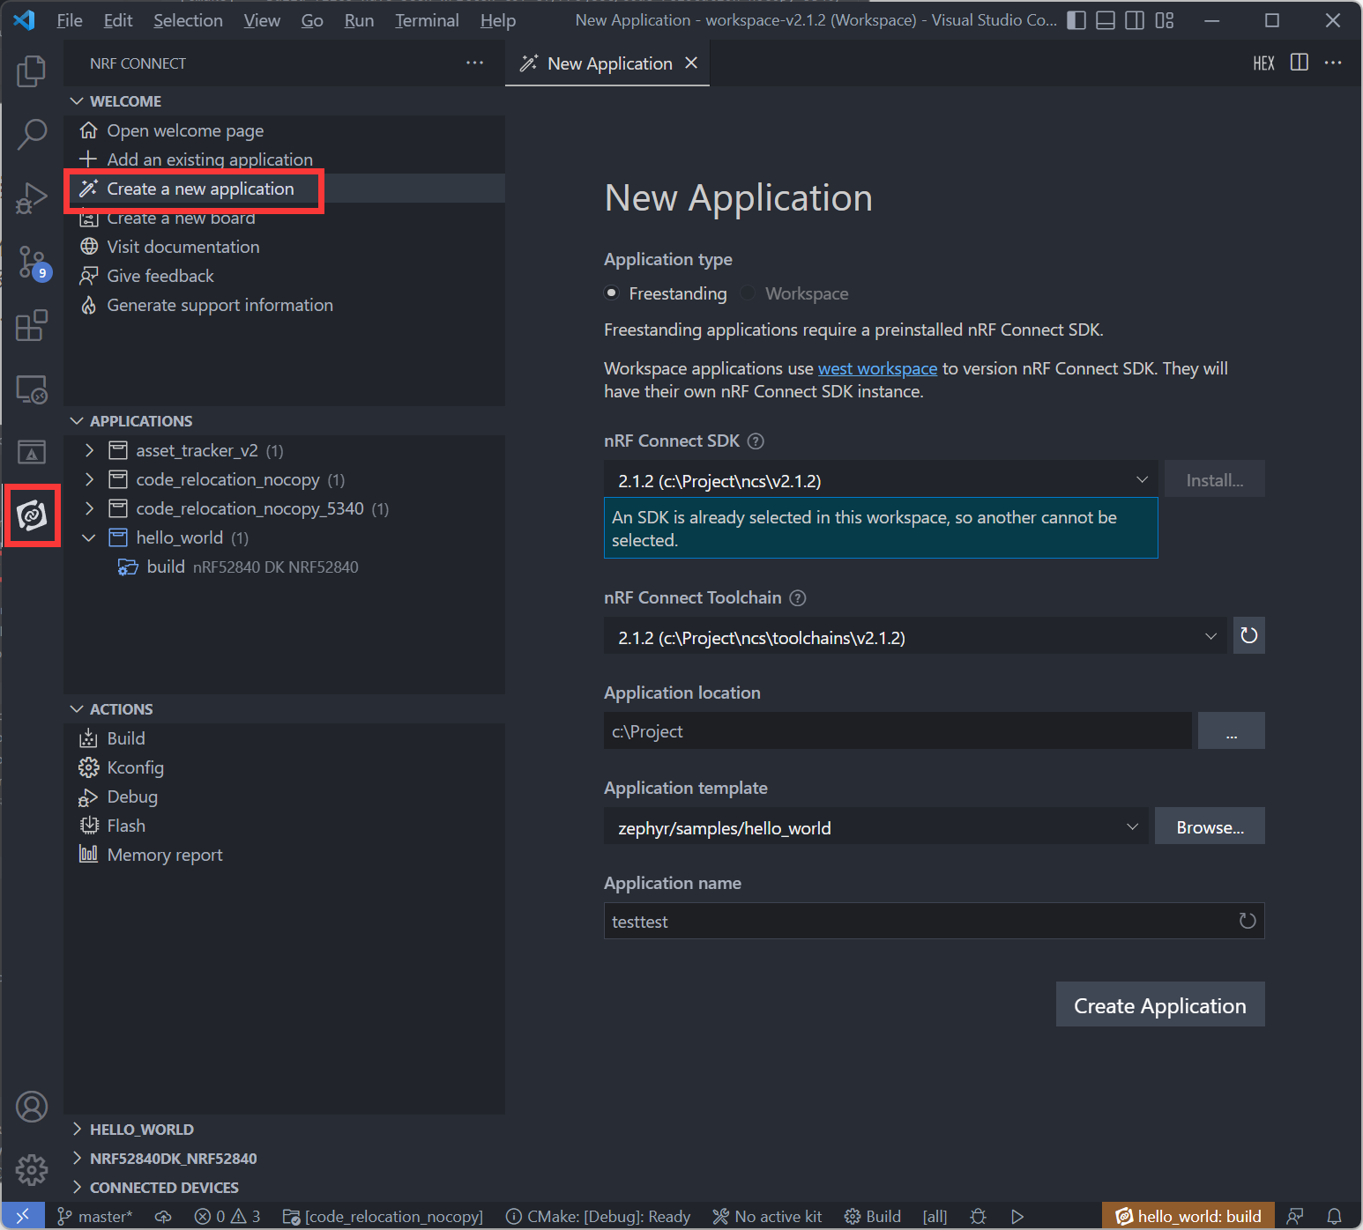Collapse the APPLICATIONS section
Screen dimensions: 1363x1230
[284, 421]
